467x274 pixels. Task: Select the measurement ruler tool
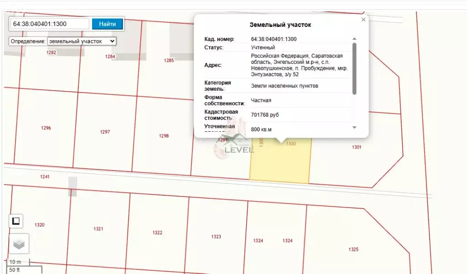pyautogui.click(x=16, y=222)
